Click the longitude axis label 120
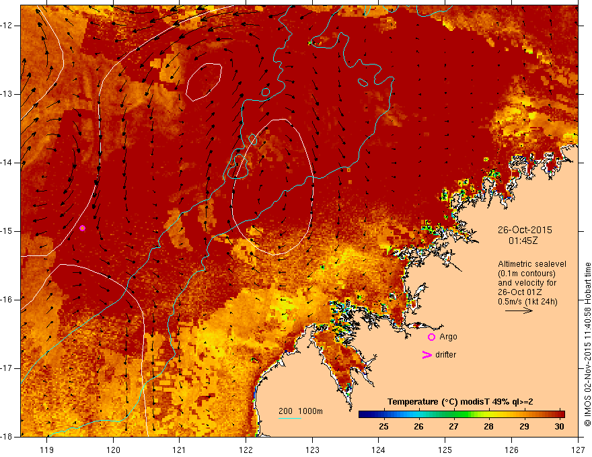The width and height of the screenshot is (592, 457). 113,450
